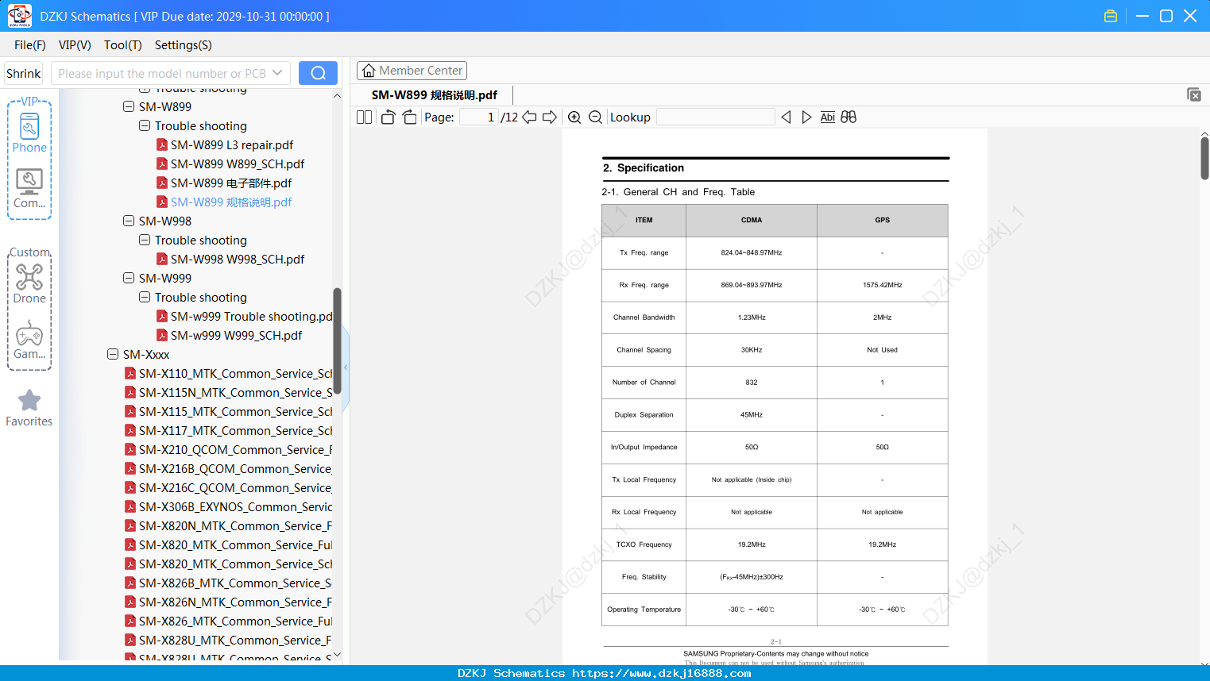1210x681 pixels.
Task: Click PDF icon of SM-X110_MTK_Common_Service file
Action: 130,373
